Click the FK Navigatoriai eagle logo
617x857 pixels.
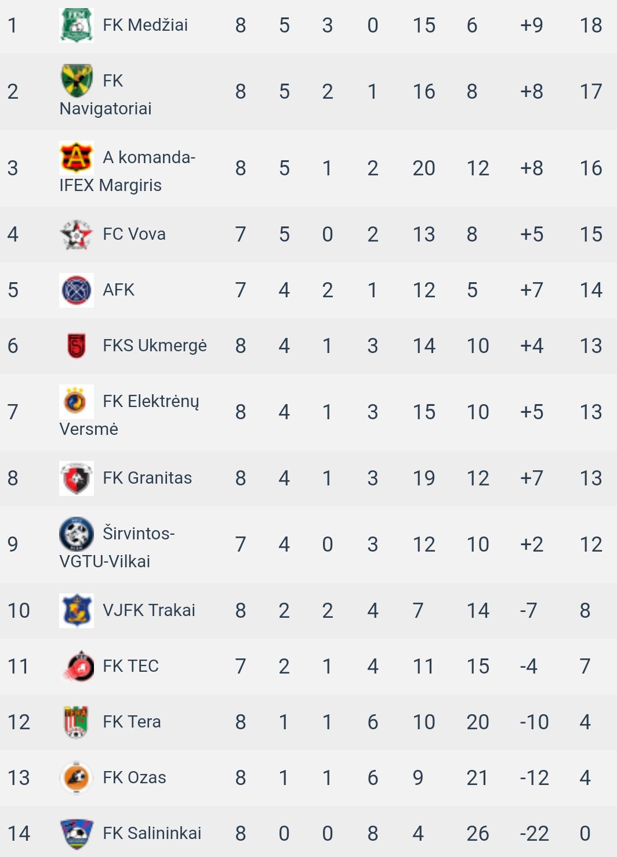click(77, 81)
